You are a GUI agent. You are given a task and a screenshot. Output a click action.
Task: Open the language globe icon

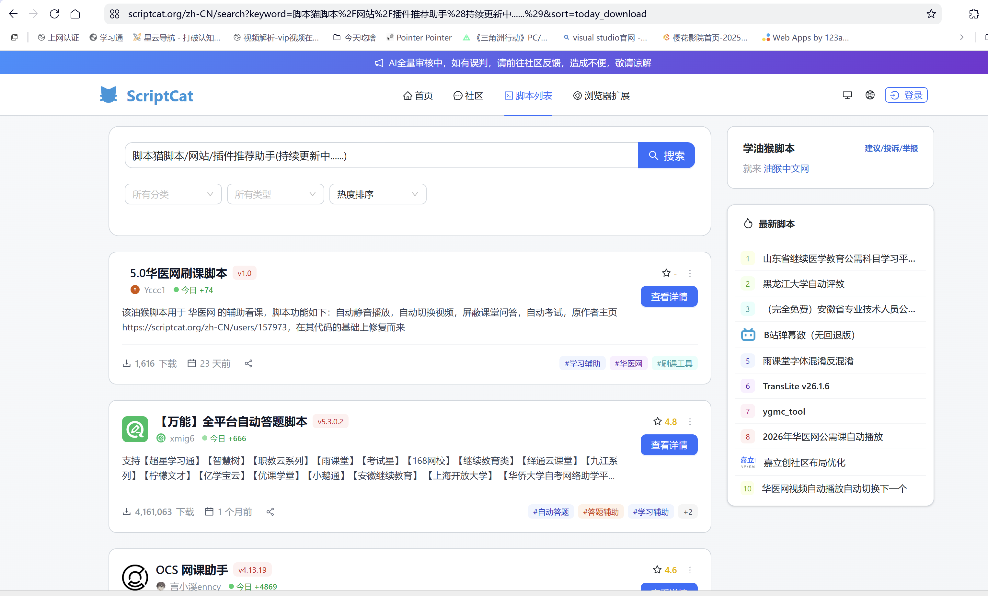[x=870, y=95]
